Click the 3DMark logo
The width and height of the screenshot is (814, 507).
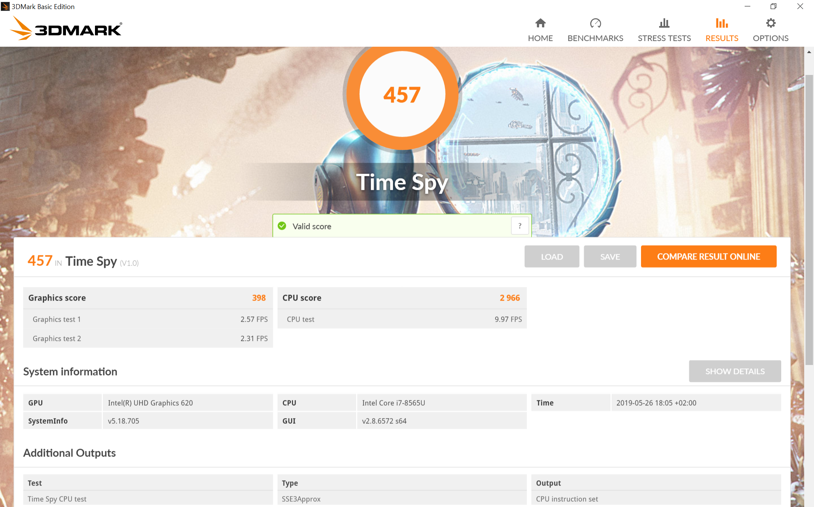click(x=66, y=29)
